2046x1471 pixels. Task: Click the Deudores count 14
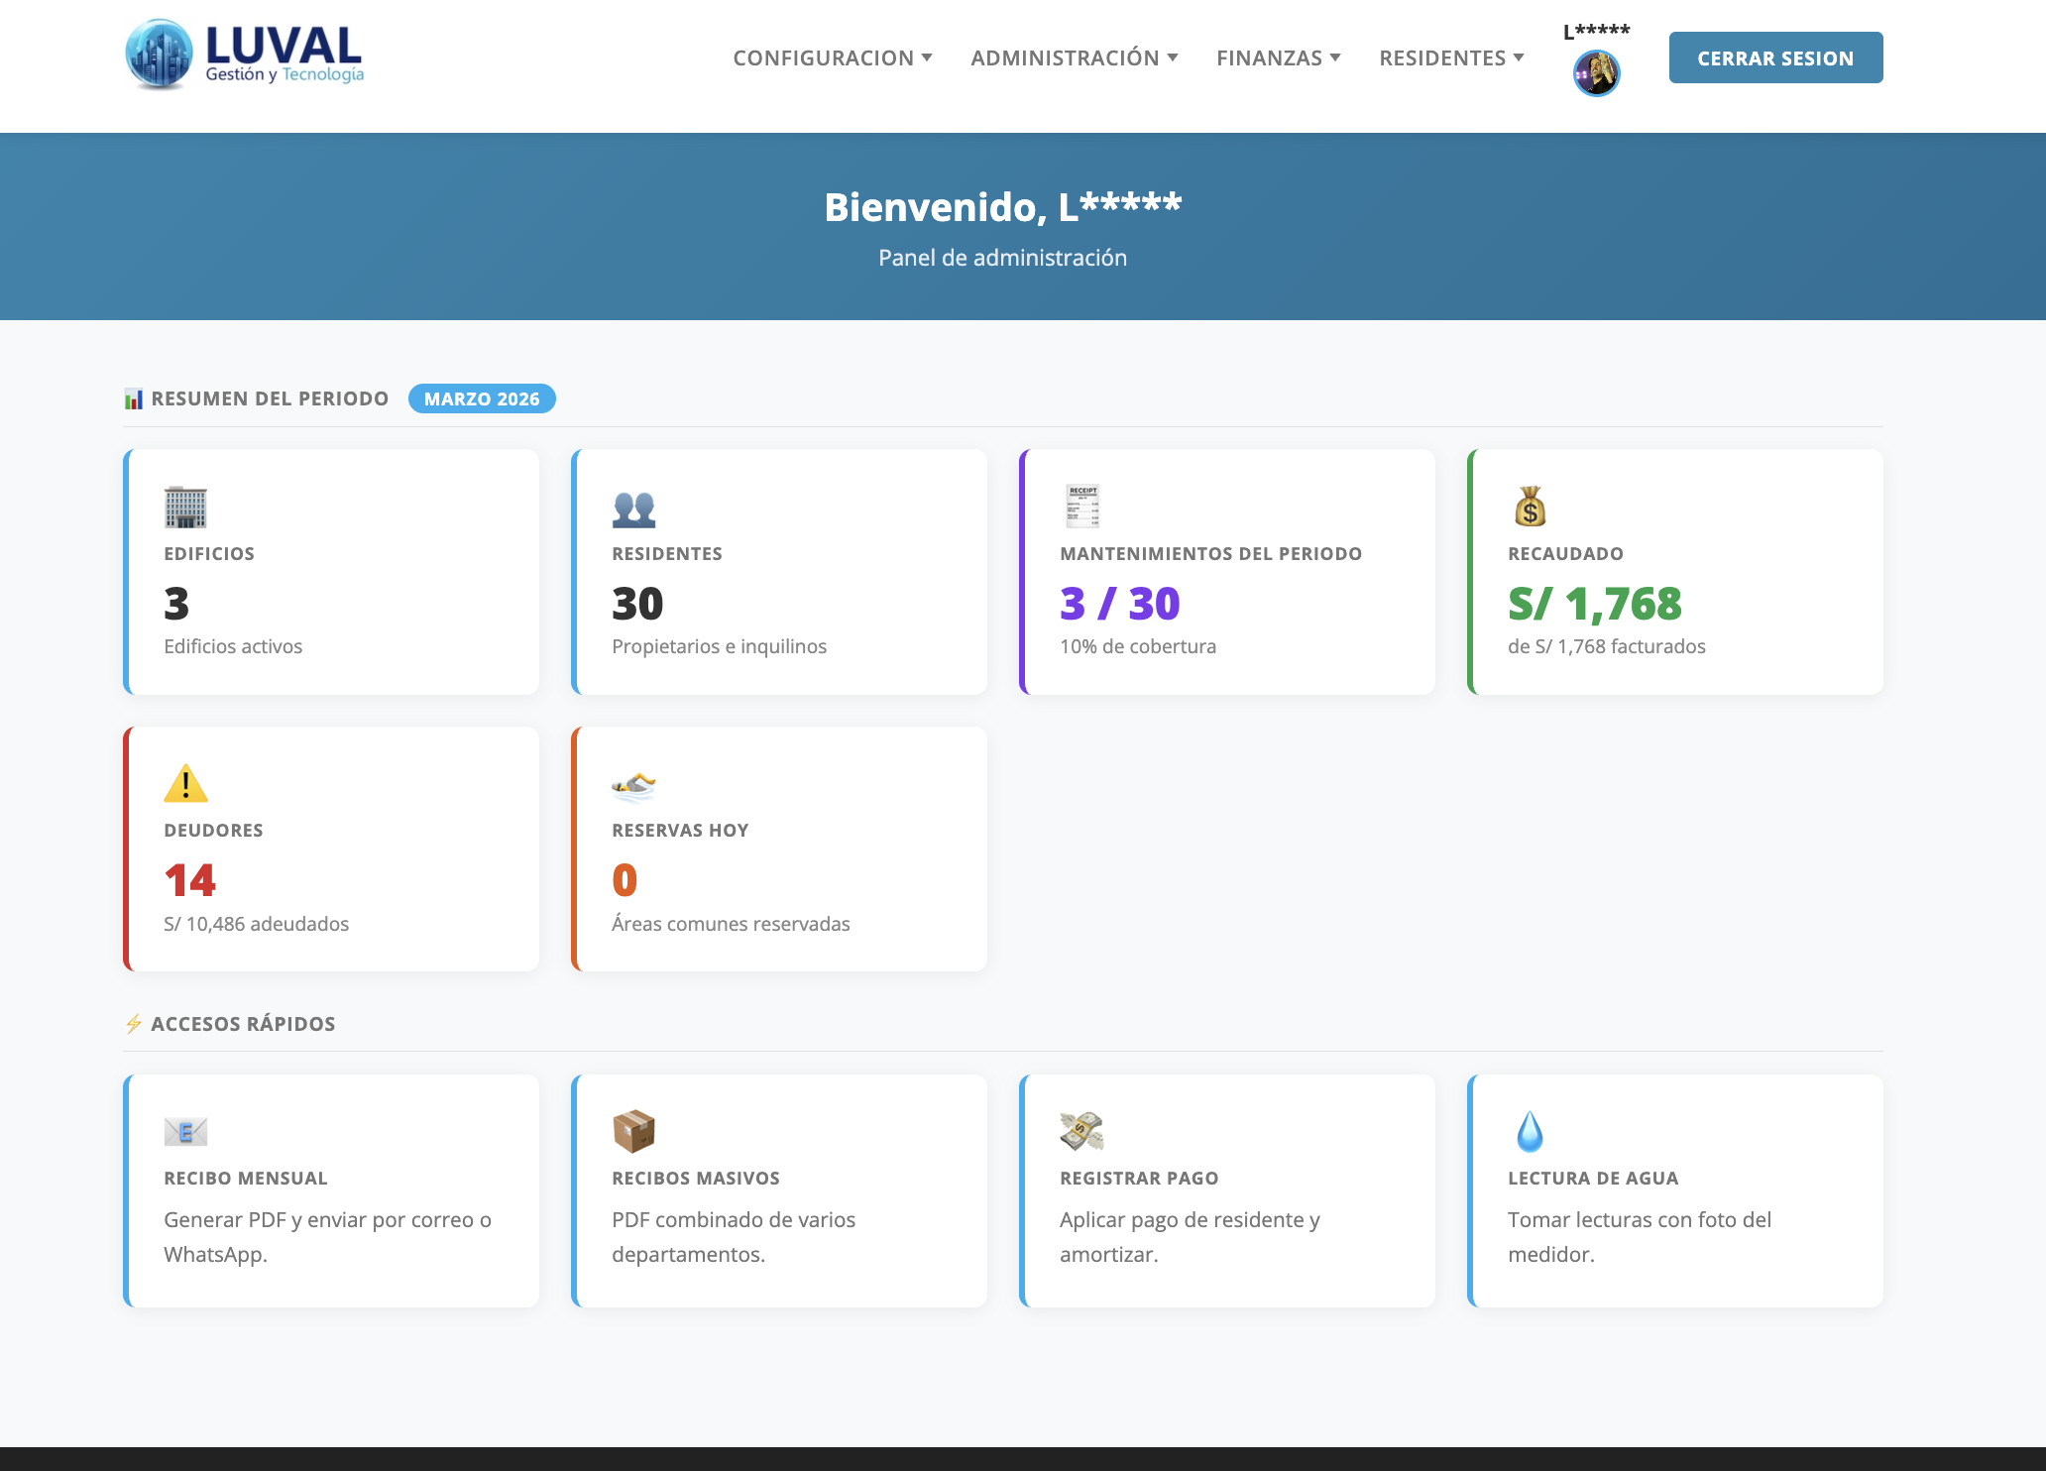(189, 880)
